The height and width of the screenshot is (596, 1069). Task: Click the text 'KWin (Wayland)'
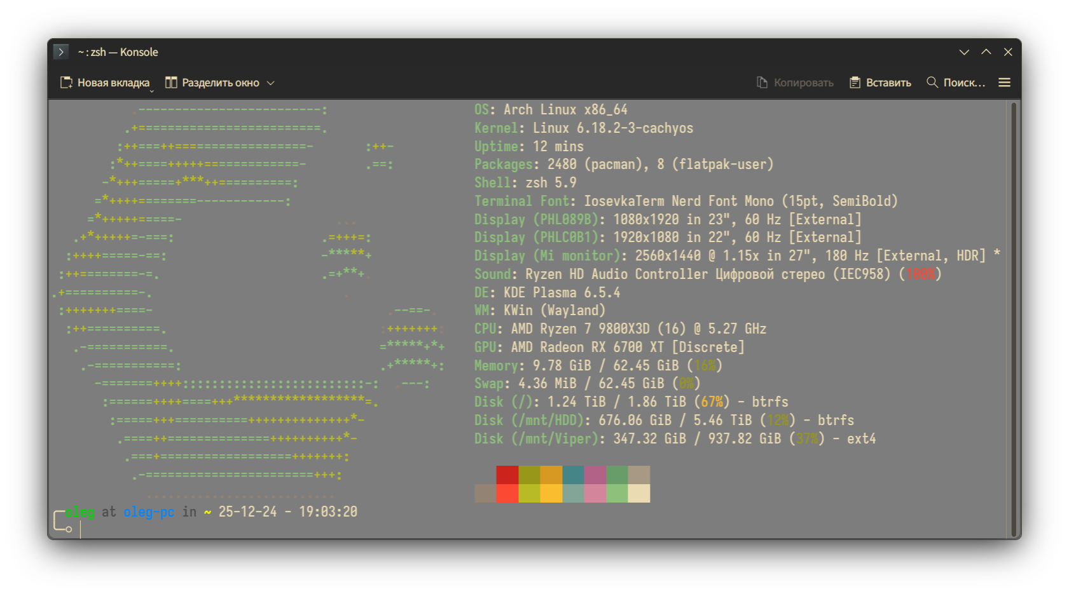(555, 311)
